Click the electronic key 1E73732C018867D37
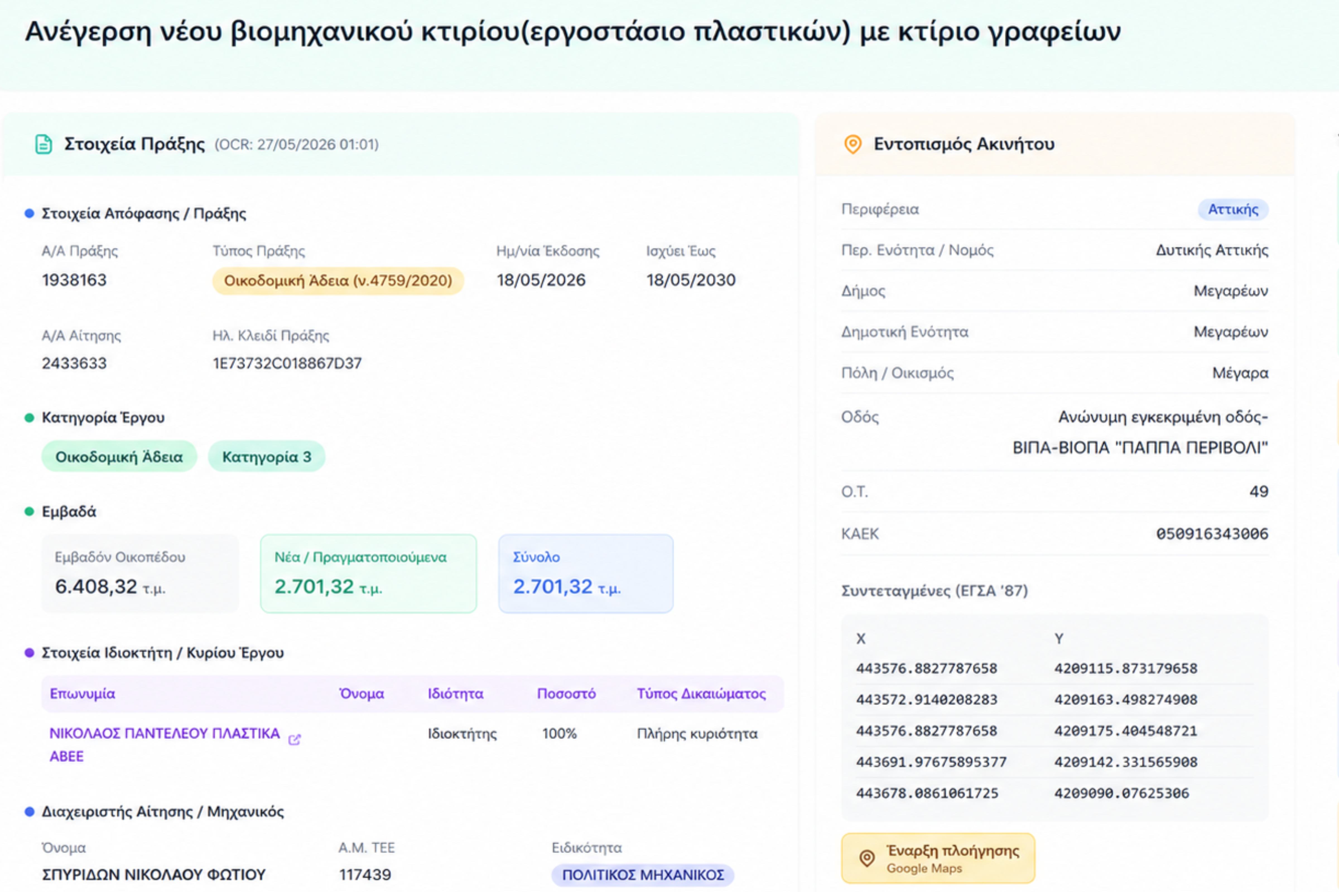 [x=287, y=363]
